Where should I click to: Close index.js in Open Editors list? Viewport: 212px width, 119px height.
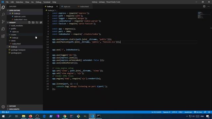coord(10,14)
